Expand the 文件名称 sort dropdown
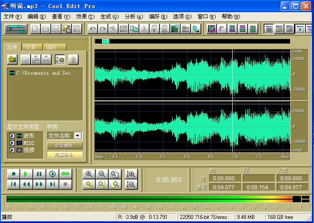This screenshot has width=314, height=223. [78, 136]
